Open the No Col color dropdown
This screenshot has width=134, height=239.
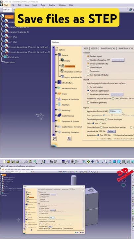[8, 10]
